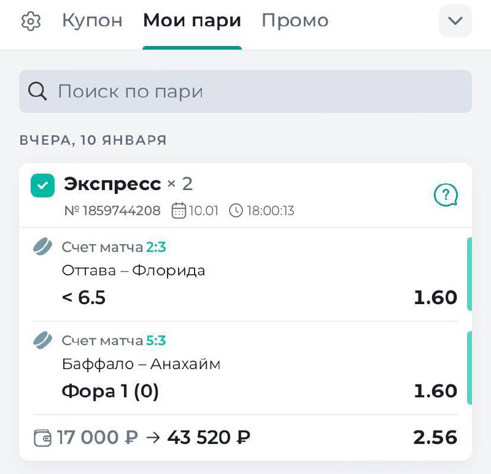The image size is (491, 474).
Task: Click the Оттава – Флорида match link
Action: pyautogui.click(x=133, y=270)
